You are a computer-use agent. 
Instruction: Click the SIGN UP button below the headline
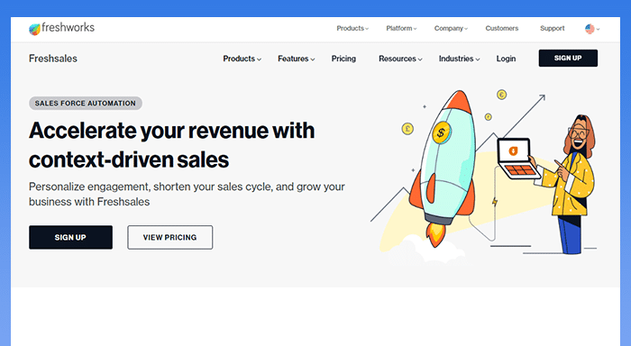tap(70, 237)
